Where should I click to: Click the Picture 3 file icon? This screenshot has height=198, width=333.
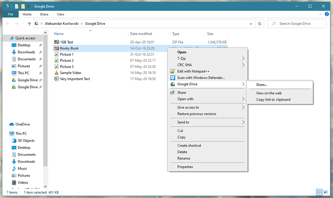click(x=57, y=66)
